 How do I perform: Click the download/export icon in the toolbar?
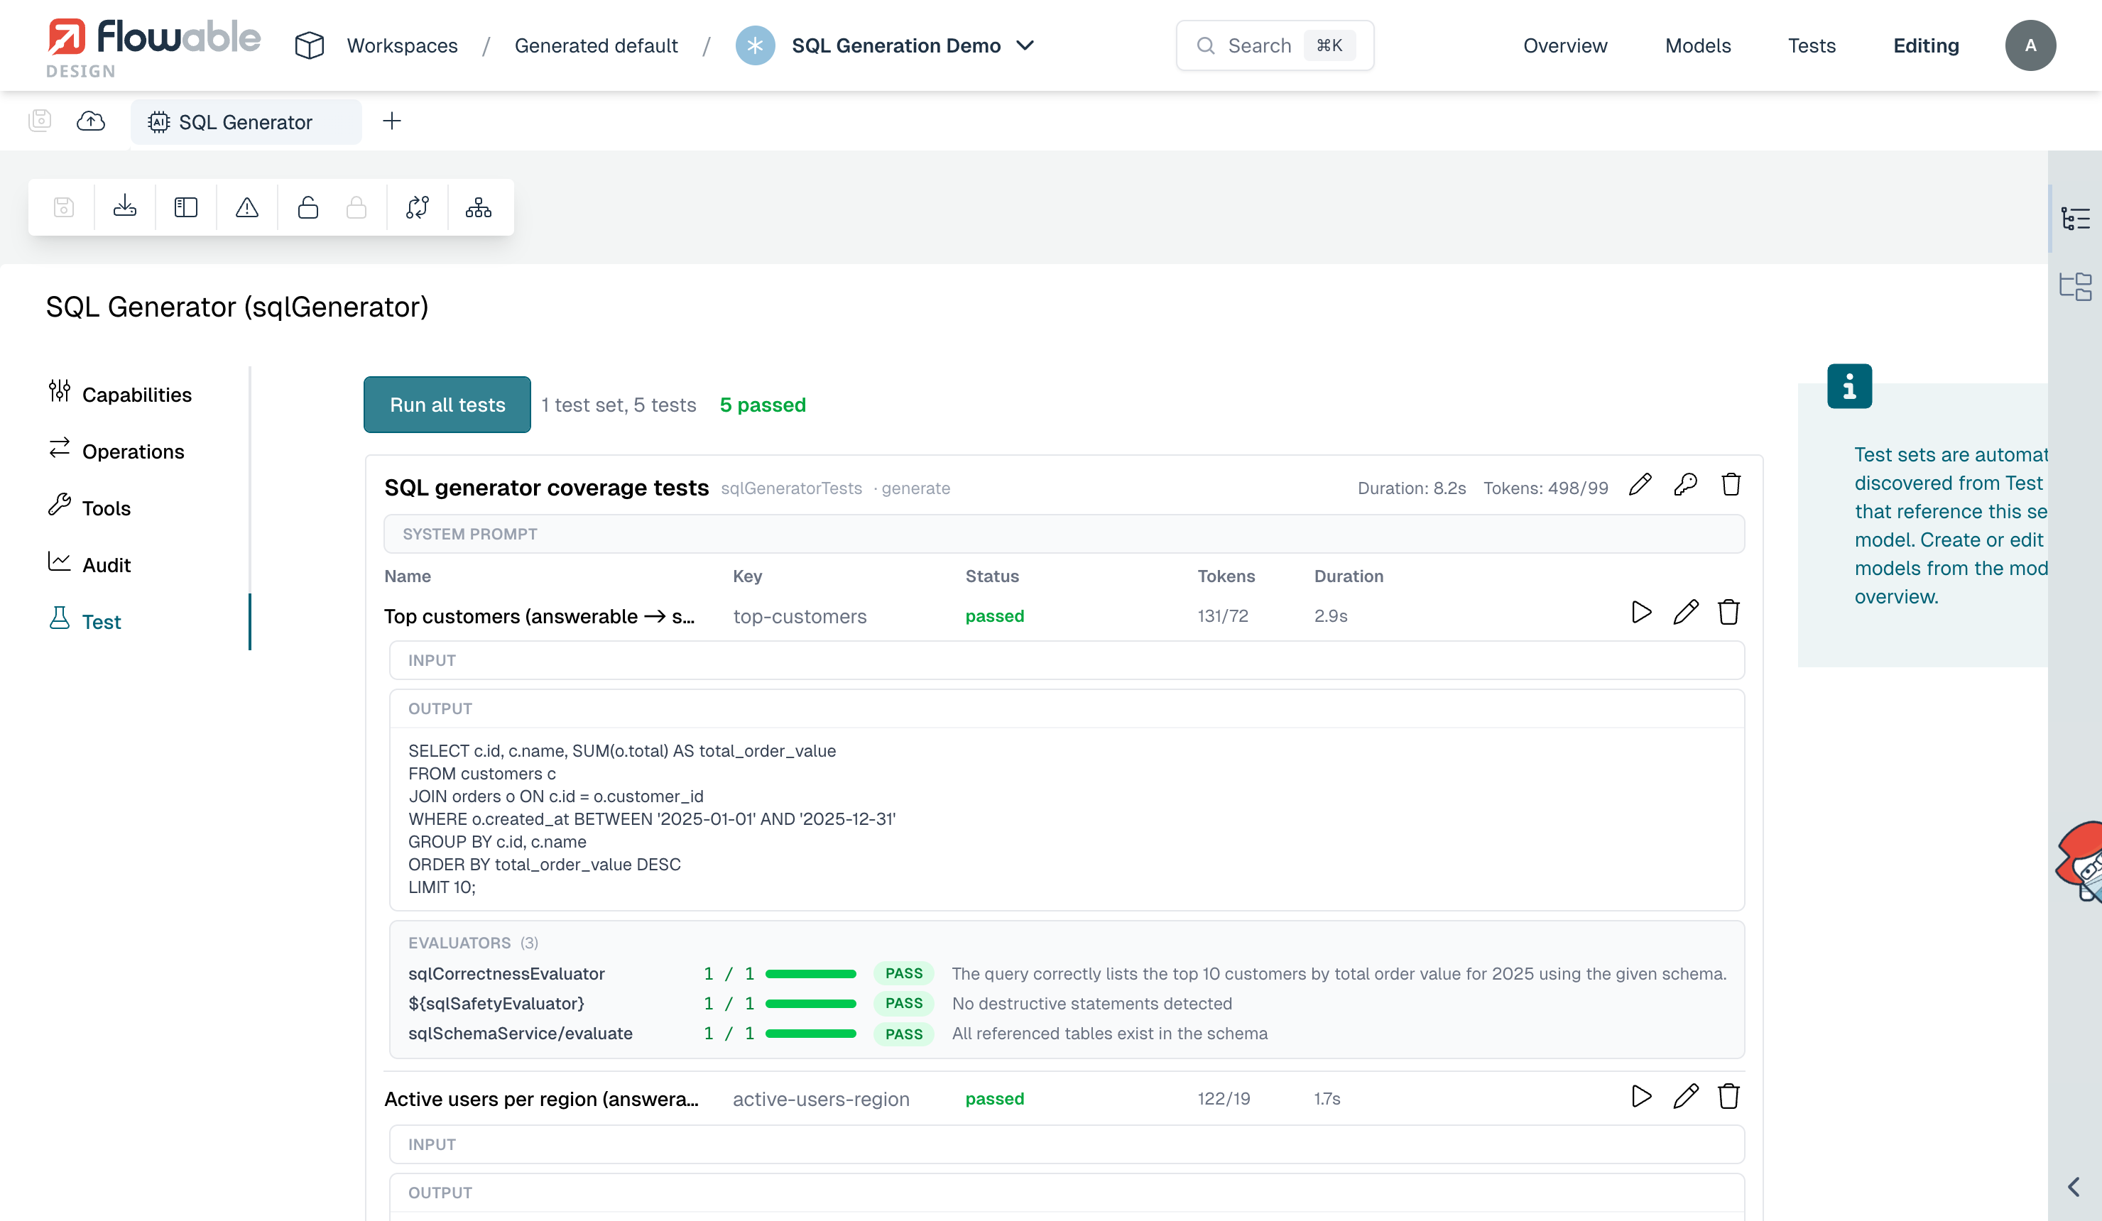125,207
